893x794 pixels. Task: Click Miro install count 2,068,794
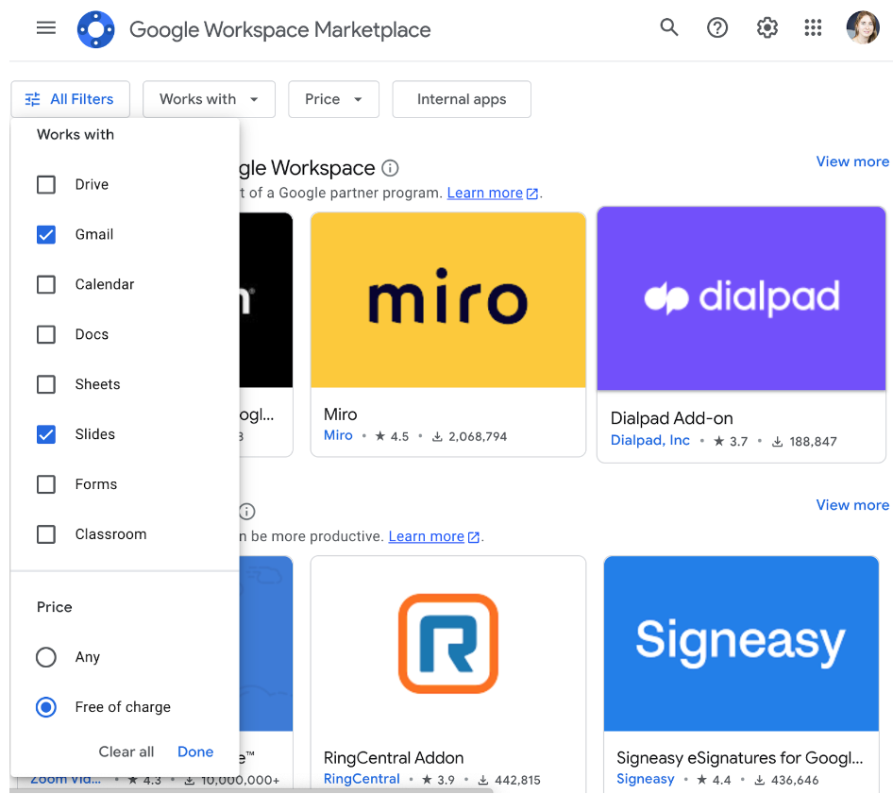tap(470, 436)
